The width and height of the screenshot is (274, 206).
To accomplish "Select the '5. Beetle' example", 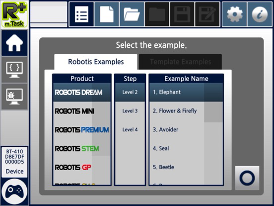I will [186, 167].
